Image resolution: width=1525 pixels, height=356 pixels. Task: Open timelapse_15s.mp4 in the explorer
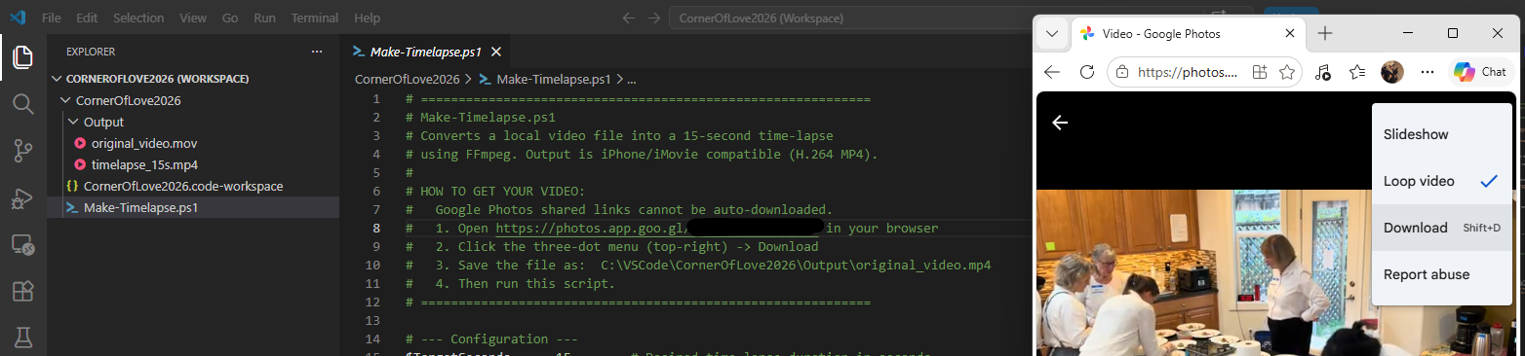click(x=193, y=164)
